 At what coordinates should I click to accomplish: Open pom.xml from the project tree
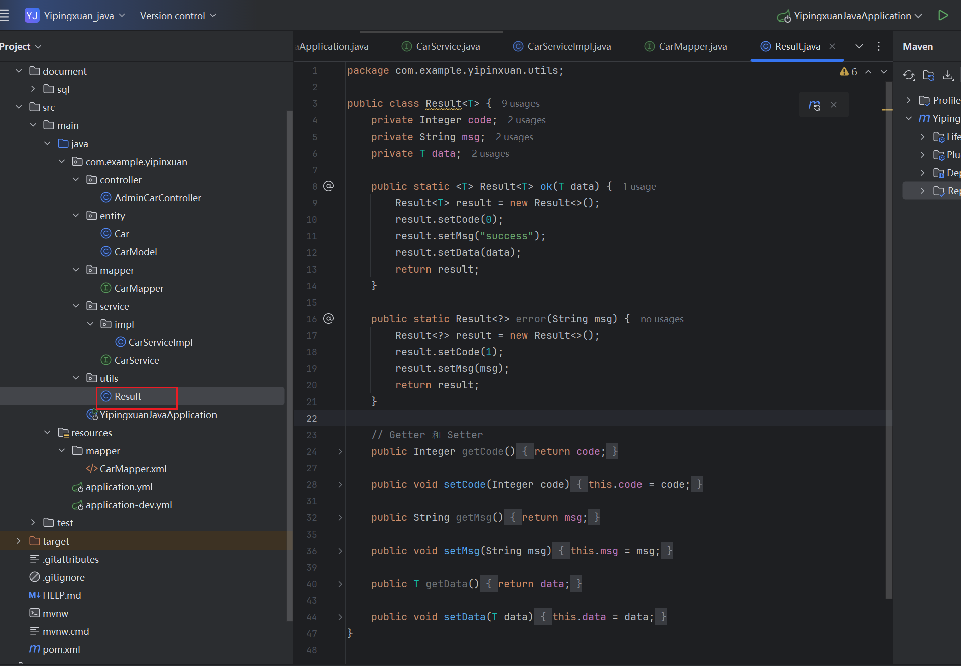pos(61,649)
